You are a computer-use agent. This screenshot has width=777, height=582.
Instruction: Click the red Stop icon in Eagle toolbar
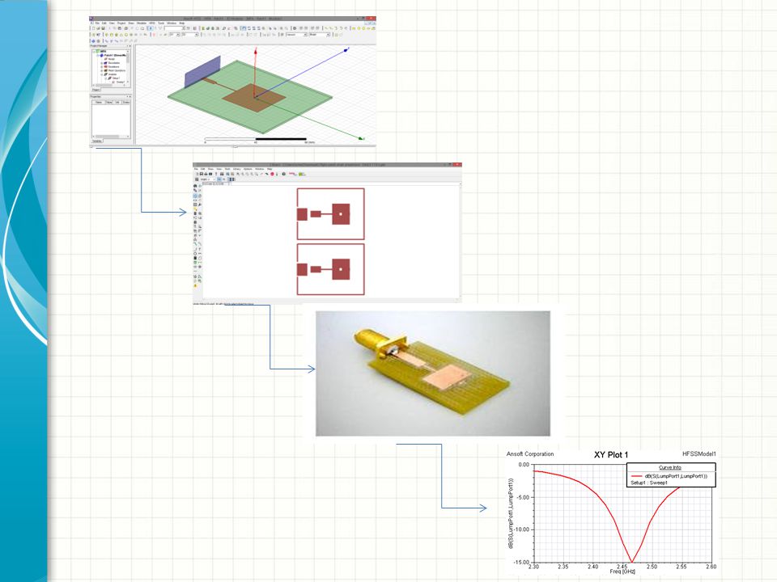272,174
